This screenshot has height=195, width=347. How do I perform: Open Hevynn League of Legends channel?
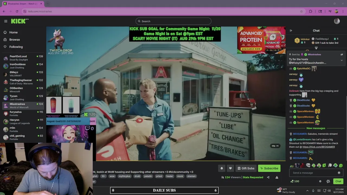[23, 121]
